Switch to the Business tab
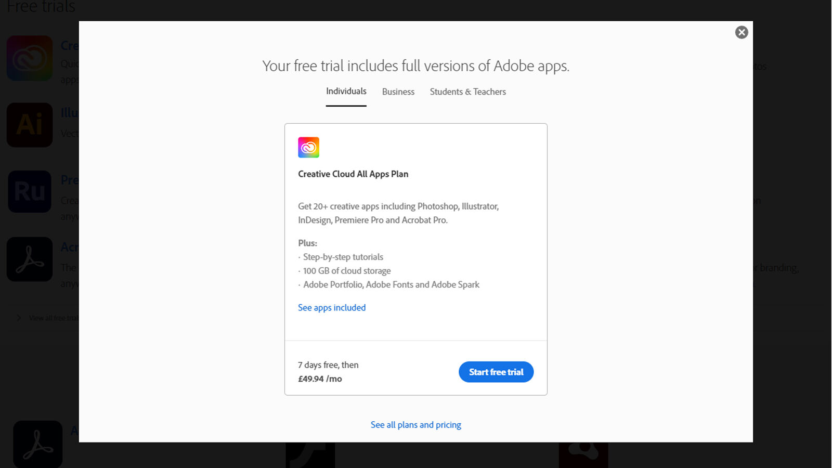Image resolution: width=832 pixels, height=468 pixels. click(398, 92)
